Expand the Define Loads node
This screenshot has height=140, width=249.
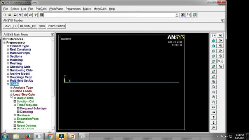pos(11,91)
